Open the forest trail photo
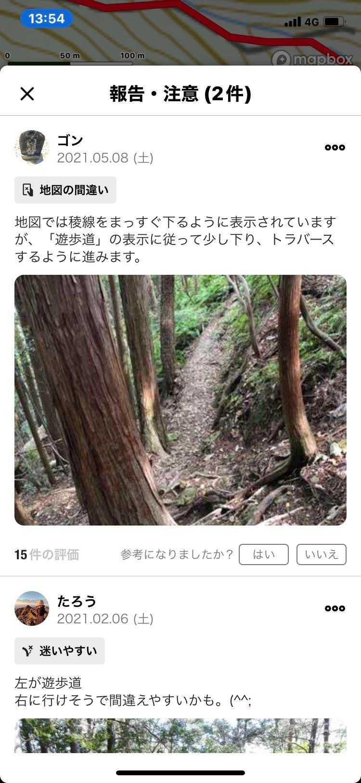Image resolution: width=361 pixels, height=783 pixels. 180,400
